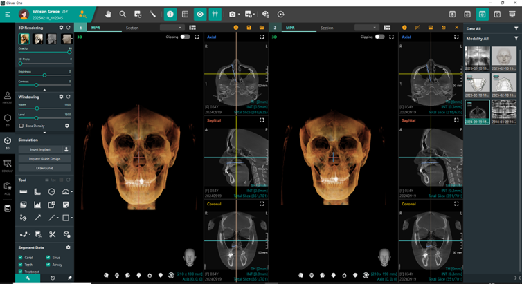The image size is (522, 284).
Task: Uncheck the Sinus segment checkbox
Action: (48, 257)
